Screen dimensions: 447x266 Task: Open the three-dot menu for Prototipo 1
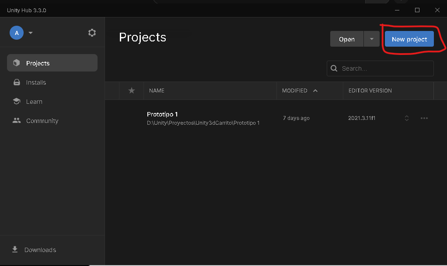point(424,118)
